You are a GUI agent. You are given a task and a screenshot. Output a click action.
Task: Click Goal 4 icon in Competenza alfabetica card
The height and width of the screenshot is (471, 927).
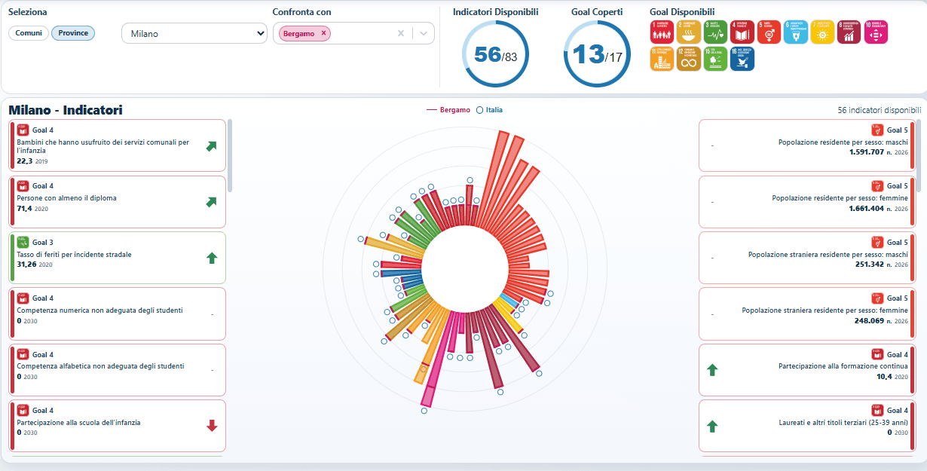tap(23, 355)
